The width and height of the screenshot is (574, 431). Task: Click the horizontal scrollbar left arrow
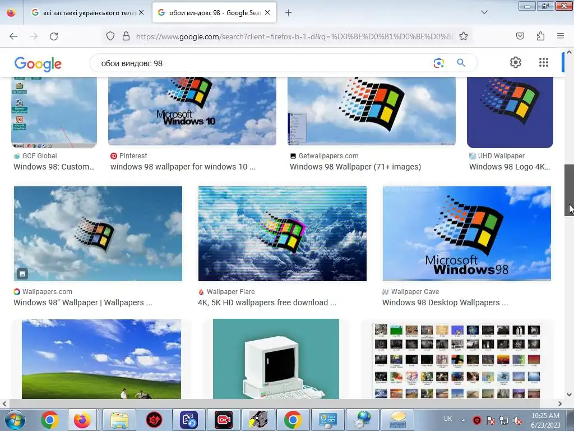click(4, 404)
